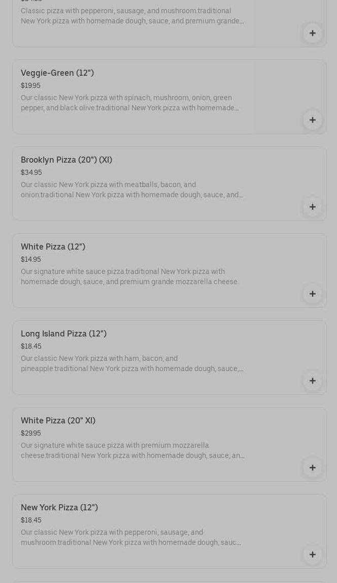Click White Pizza (12") description text
The width and height of the screenshot is (337, 583).
(x=129, y=277)
